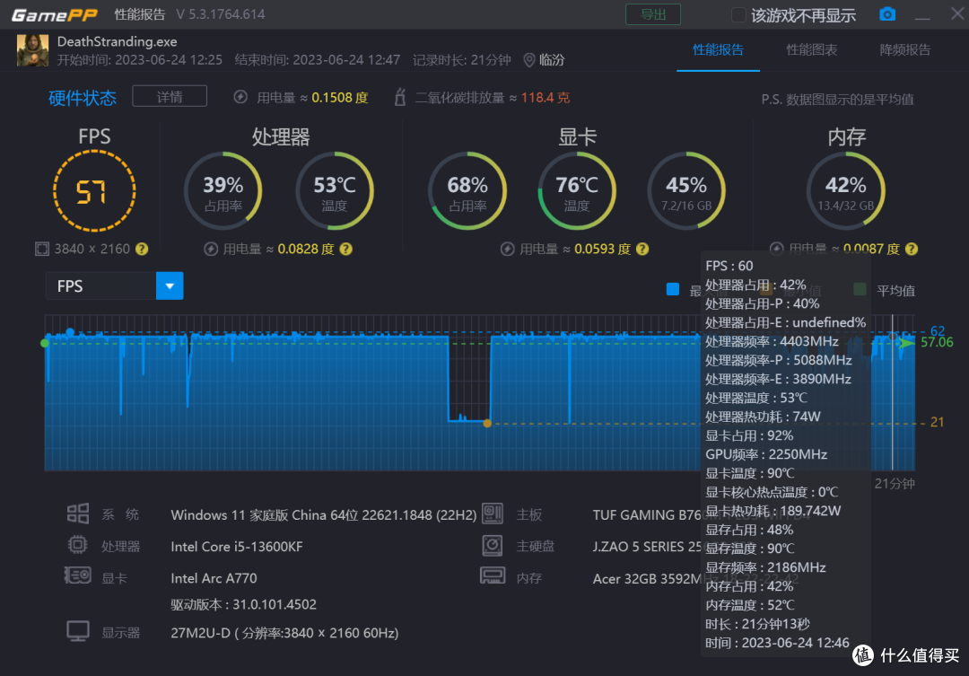Click the CPU chip icon beside 处理器

tap(77, 545)
